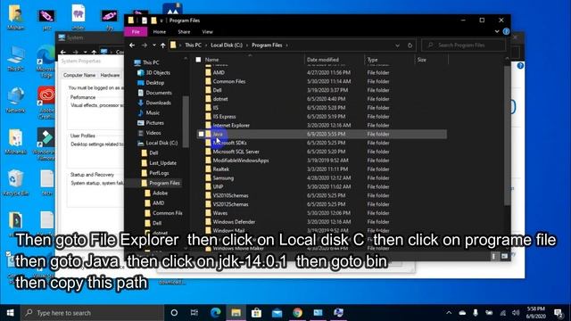Image resolution: width=571 pixels, height=321 pixels.
Task: Open Windows Start menu
Action: tap(10, 313)
